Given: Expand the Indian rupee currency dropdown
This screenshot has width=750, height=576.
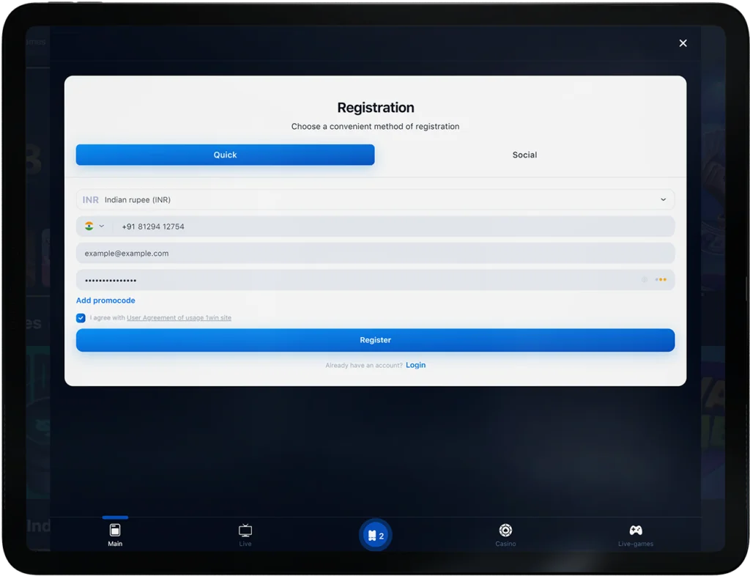Looking at the screenshot, I should 376,199.
